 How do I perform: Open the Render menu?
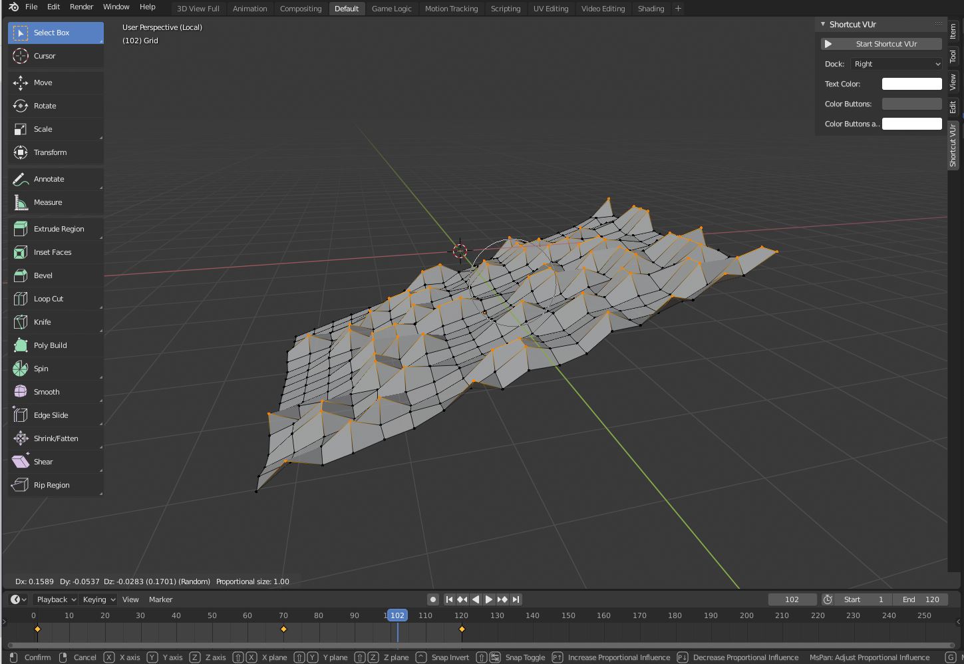(x=81, y=7)
